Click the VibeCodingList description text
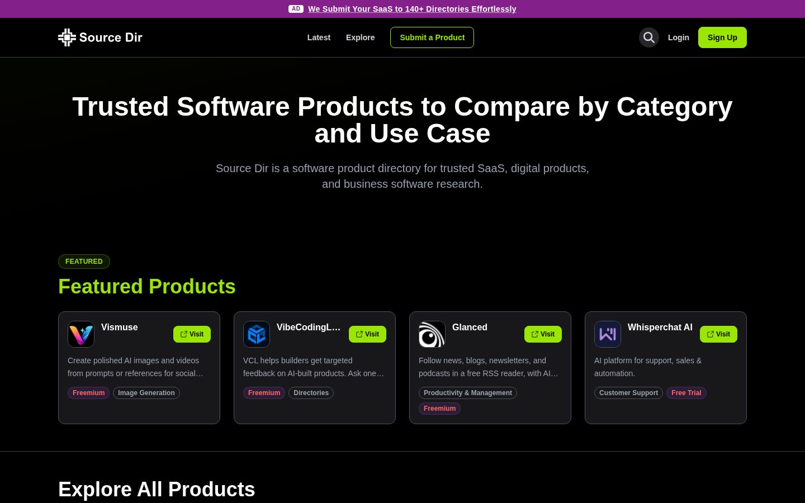Viewport: 805px width, 503px height. pyautogui.click(x=314, y=367)
